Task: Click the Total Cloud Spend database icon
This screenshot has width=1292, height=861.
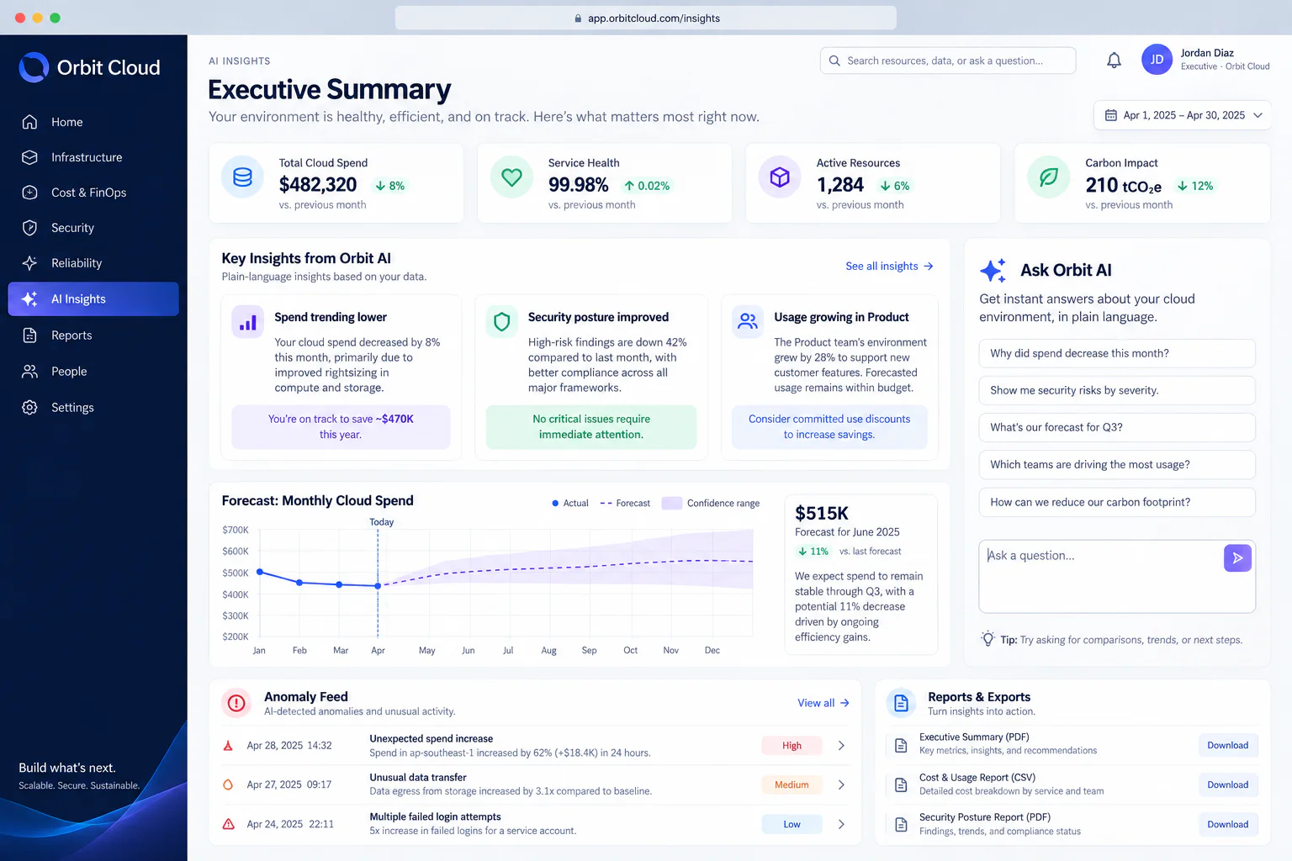Action: coord(243,177)
